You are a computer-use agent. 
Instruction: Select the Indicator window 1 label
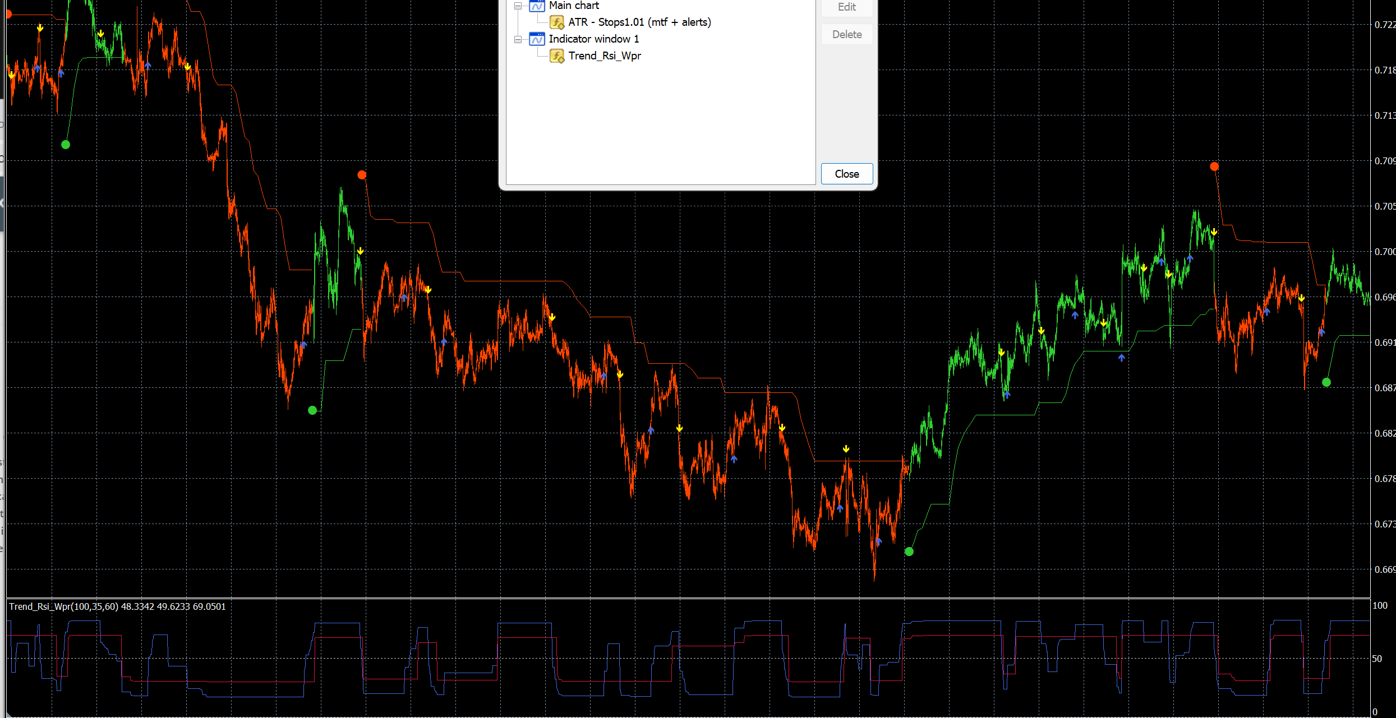point(593,39)
